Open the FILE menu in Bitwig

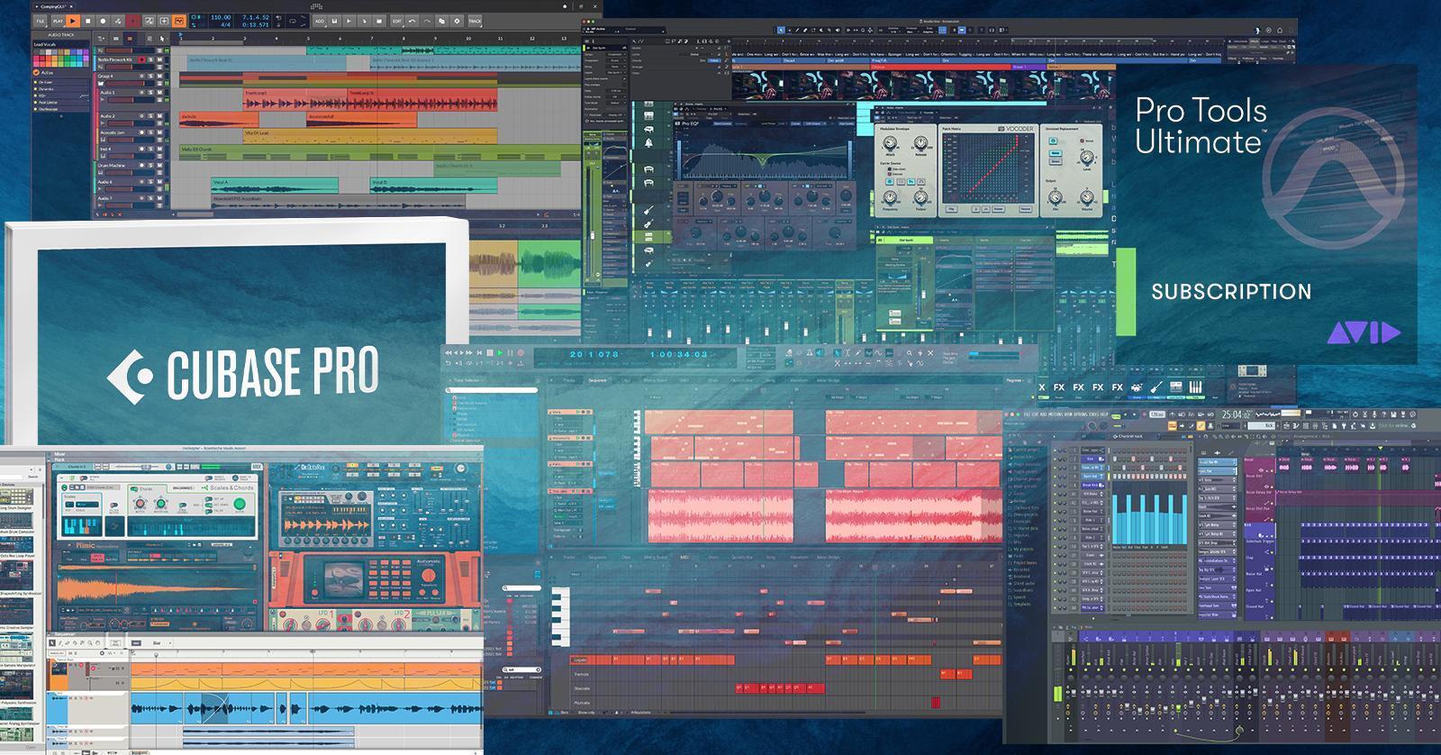coord(40,21)
